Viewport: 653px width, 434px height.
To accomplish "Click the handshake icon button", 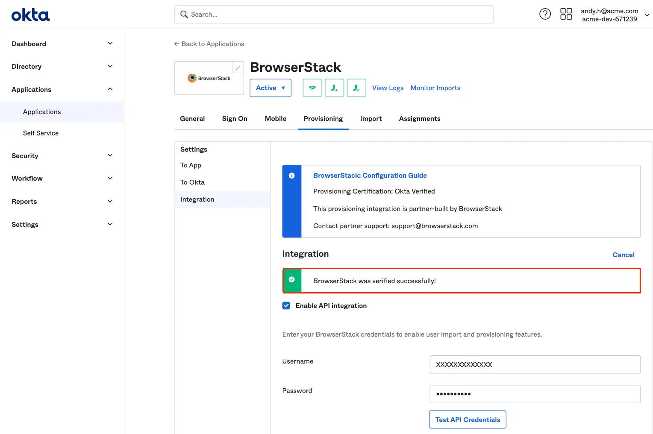I will (x=312, y=88).
